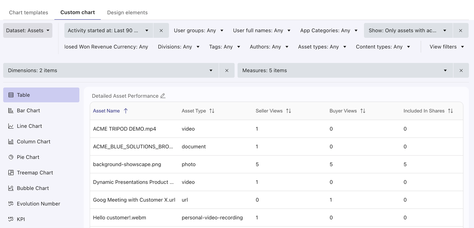
Task: Open the View filters menu
Action: point(447,47)
